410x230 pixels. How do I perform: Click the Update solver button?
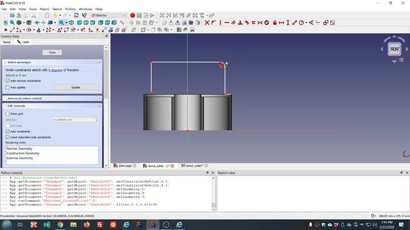point(76,88)
